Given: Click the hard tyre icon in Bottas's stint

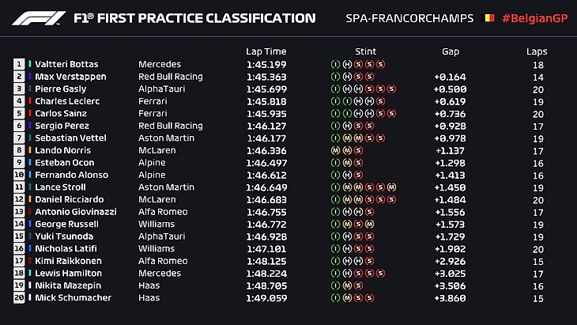Looking at the screenshot, I should (346, 64).
